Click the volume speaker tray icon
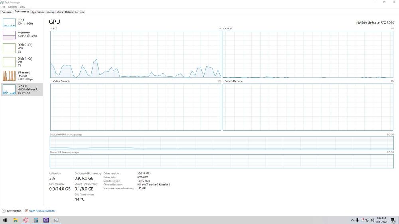The image size is (399, 224). [x=373, y=220]
